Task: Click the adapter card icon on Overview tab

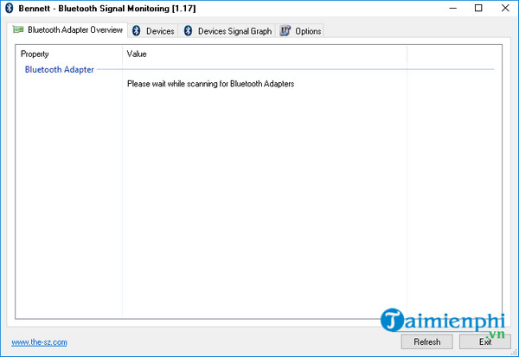Action: point(18,30)
